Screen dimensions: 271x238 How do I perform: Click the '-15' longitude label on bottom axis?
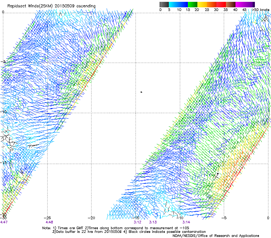[x=135, y=218]
